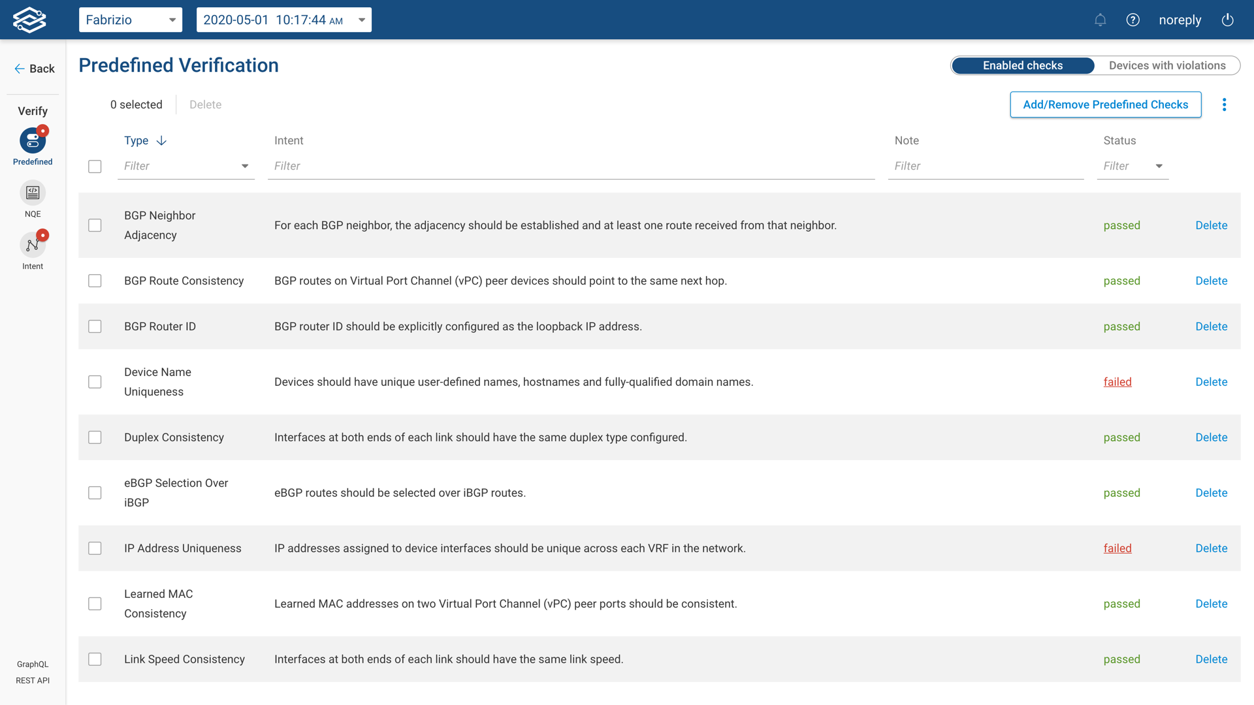Expand the Type filter dropdown
Image resolution: width=1254 pixels, height=705 pixels.
point(245,166)
